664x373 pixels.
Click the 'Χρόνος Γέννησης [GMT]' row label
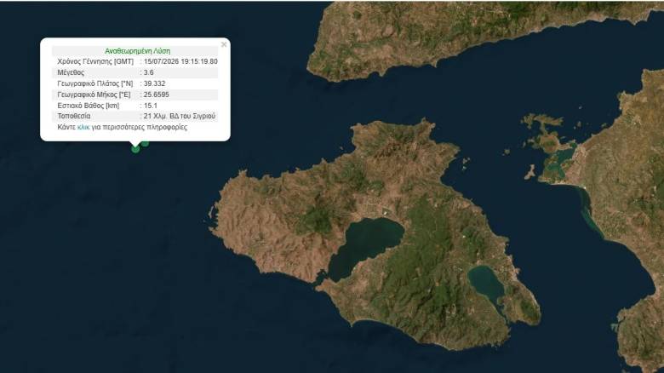pyautogui.click(x=95, y=61)
